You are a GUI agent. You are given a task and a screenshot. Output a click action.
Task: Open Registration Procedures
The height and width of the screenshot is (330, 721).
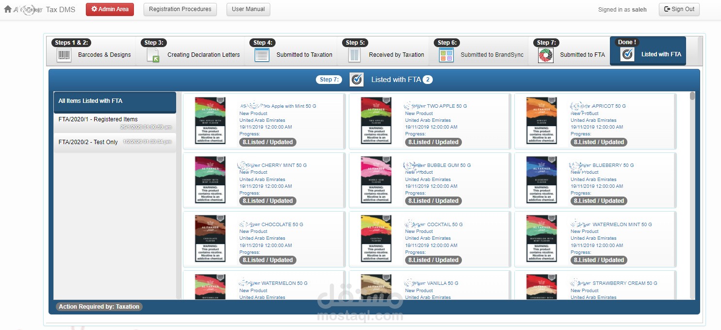pos(180,9)
